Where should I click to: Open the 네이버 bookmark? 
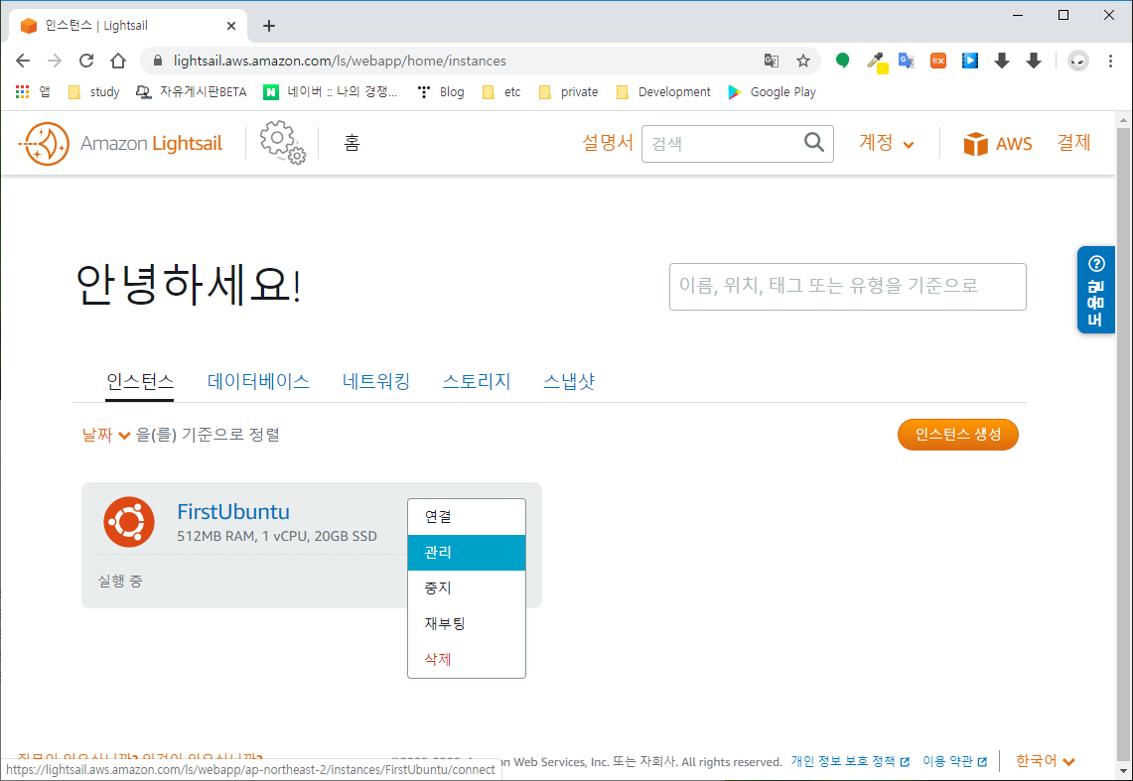331,91
